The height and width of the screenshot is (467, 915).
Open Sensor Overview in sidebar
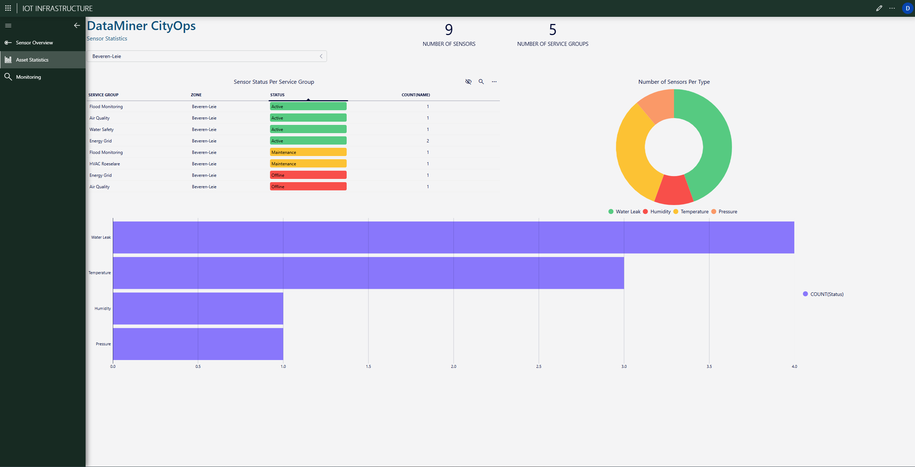pyautogui.click(x=34, y=43)
